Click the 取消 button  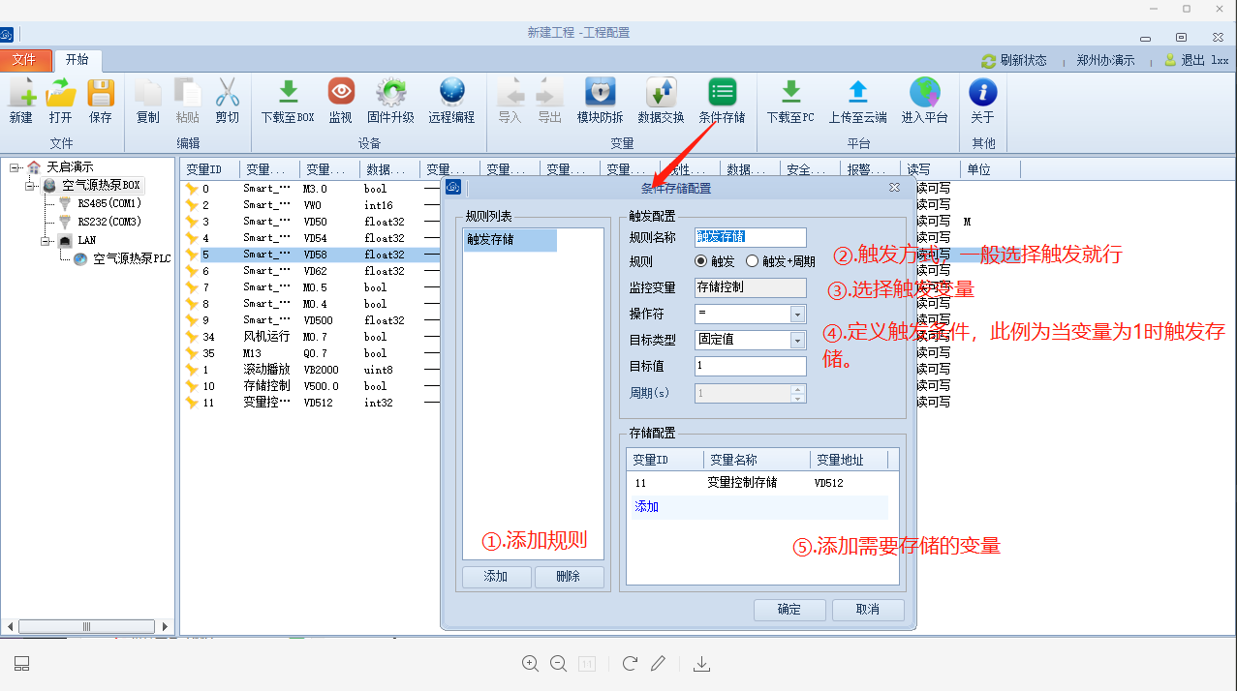pos(868,610)
